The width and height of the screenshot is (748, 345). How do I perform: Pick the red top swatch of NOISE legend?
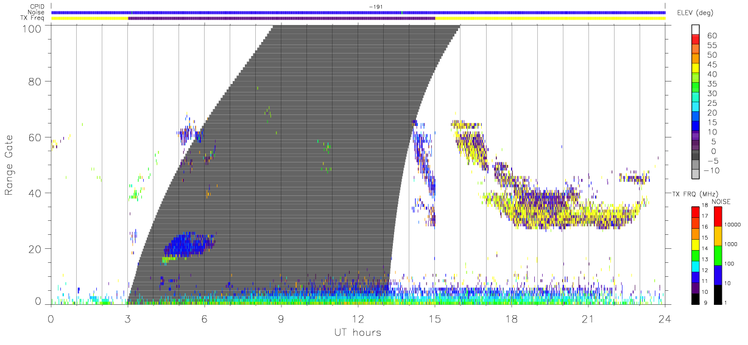tap(718, 217)
